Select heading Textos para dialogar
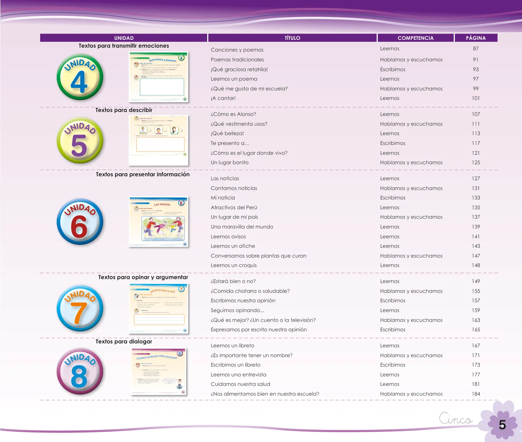The width and height of the screenshot is (522, 442). tap(124, 341)
